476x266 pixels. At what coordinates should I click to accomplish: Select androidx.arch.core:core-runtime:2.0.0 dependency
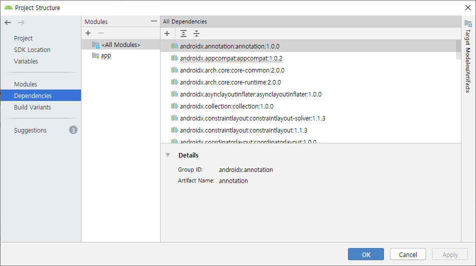[308, 82]
